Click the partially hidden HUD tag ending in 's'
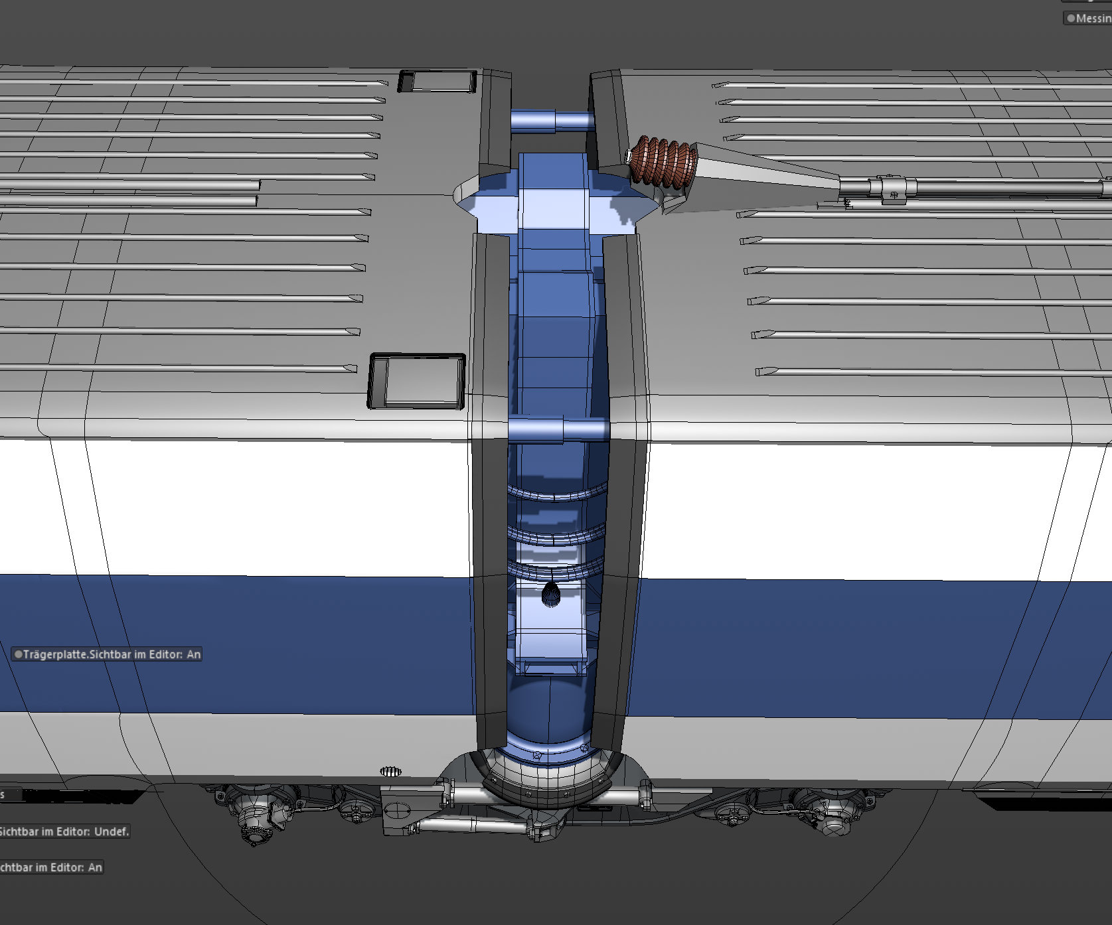 tap(11, 794)
